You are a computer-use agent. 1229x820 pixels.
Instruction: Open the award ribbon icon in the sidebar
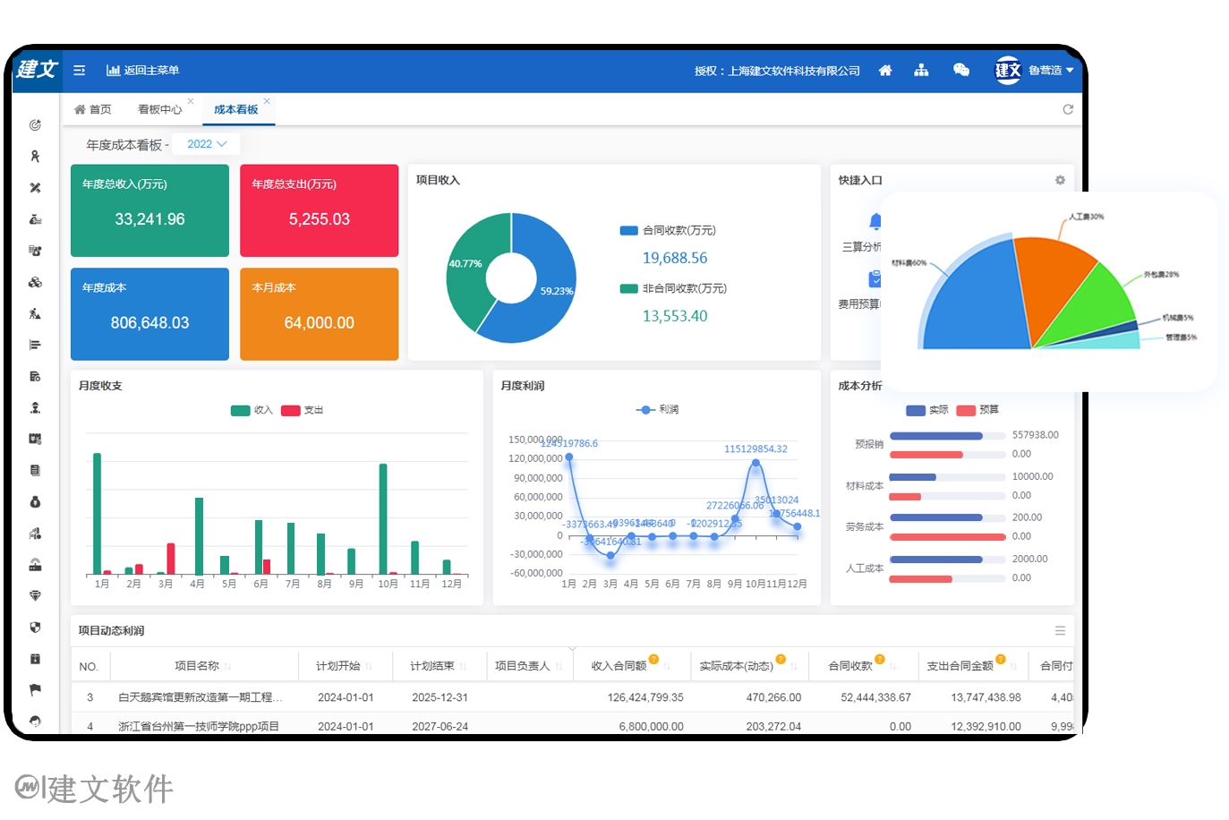coord(35,157)
